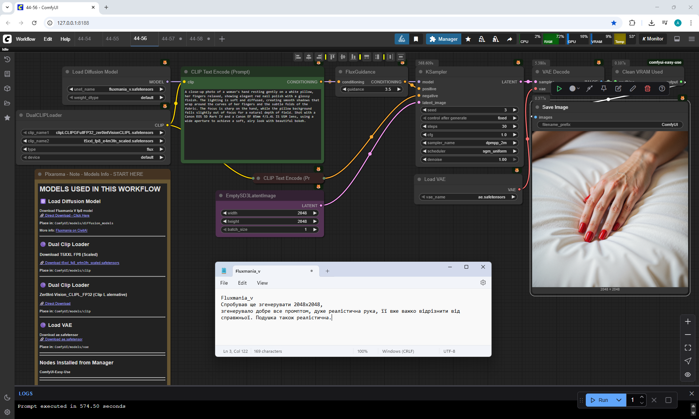
Task: Increase the batch count stepper
Action: point(642,397)
